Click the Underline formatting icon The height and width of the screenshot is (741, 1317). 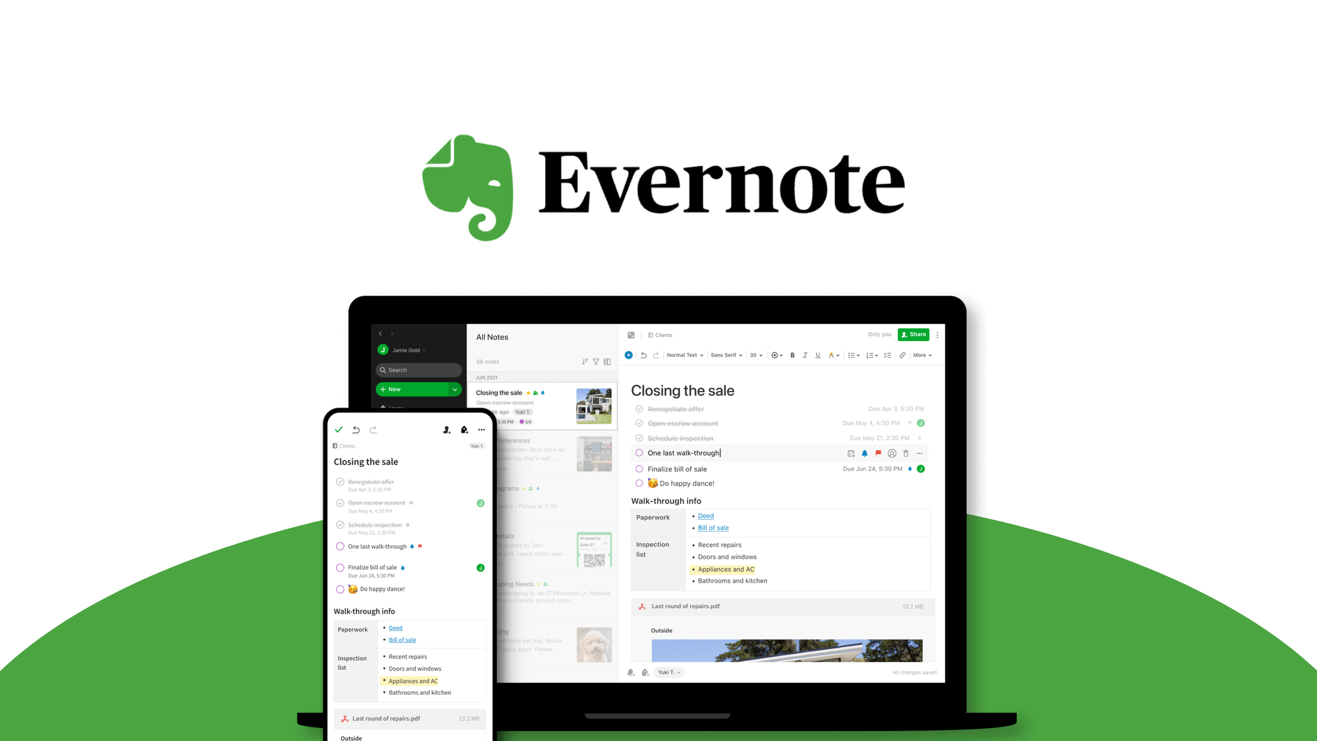pyautogui.click(x=815, y=354)
